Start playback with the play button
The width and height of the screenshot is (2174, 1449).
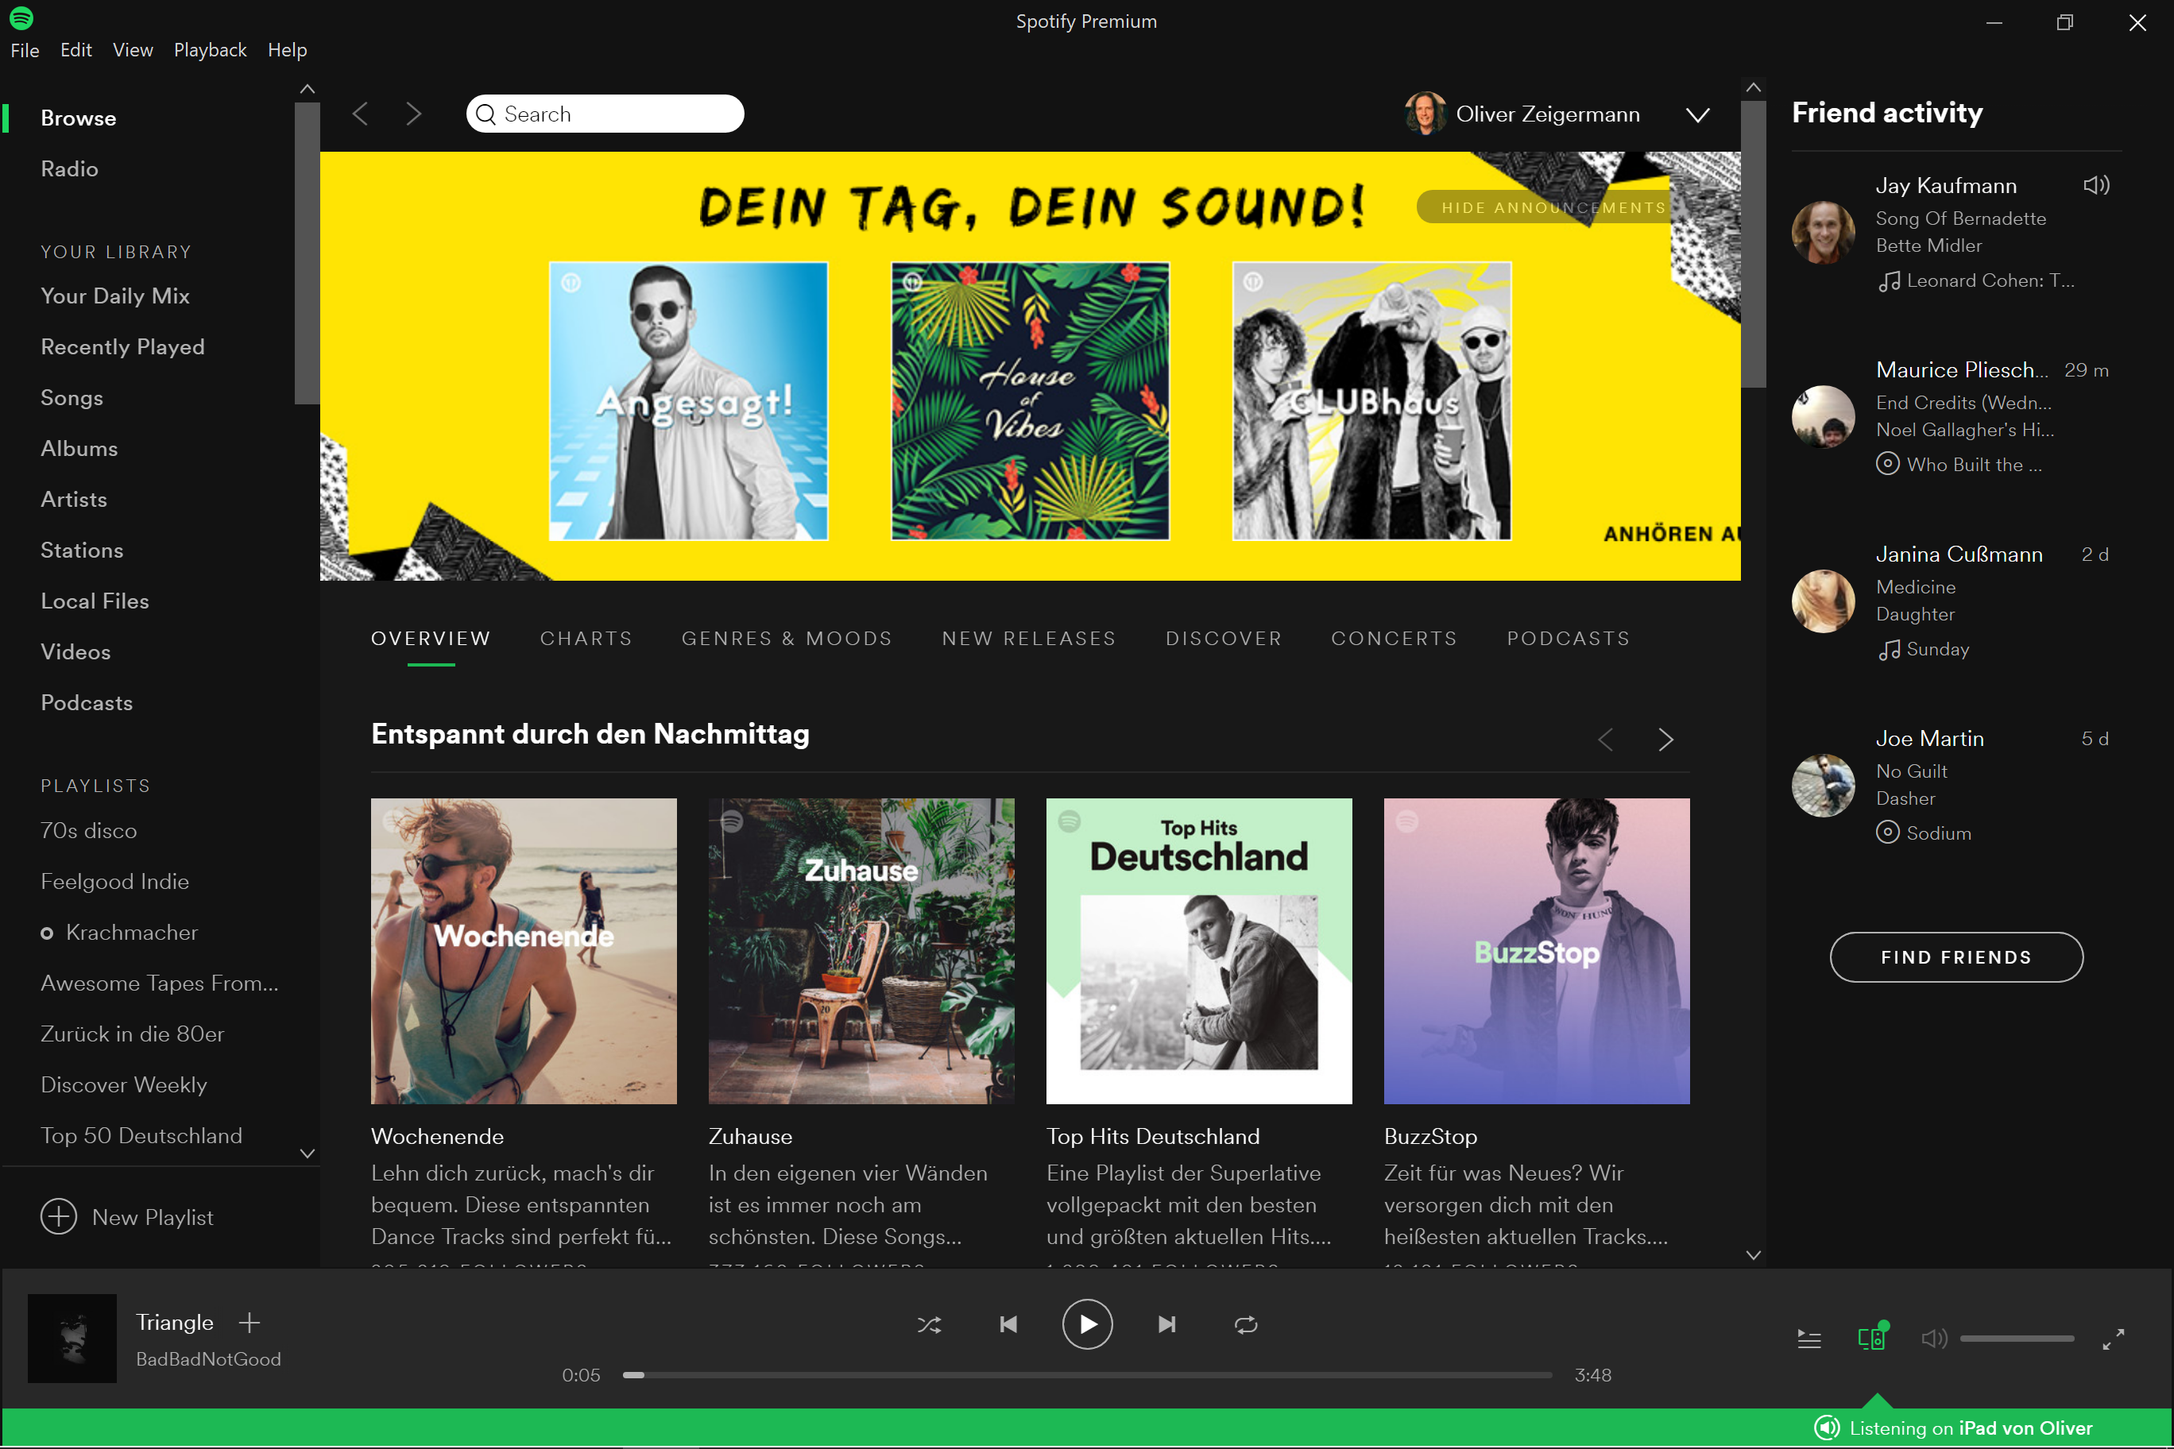(x=1087, y=1324)
